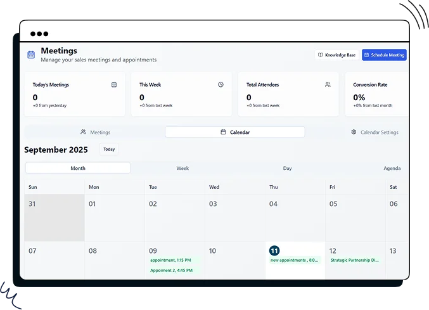Click the book icon in Knowledge Base button
Screen dimensions: 429x310
click(x=321, y=55)
